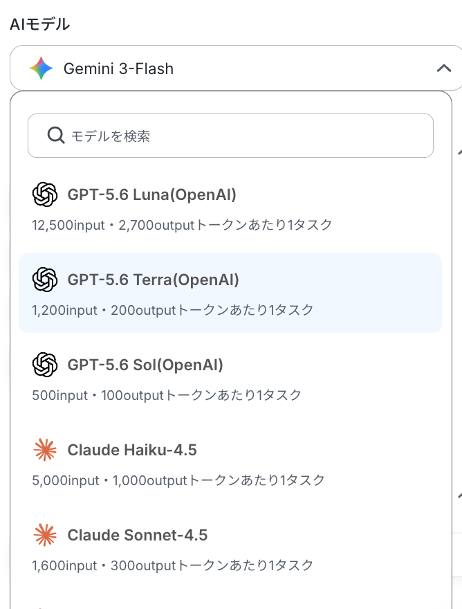462x609 pixels.
Task: Choose Claude Sonnet-4.5 model
Action: click(x=230, y=549)
